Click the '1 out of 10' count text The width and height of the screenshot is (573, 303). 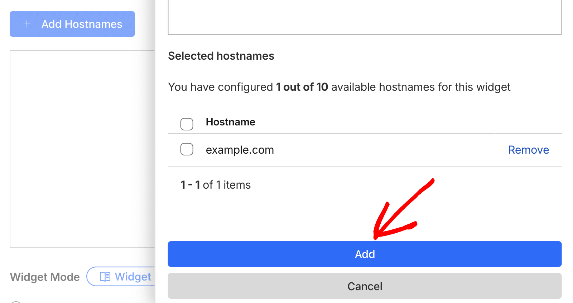pos(302,87)
